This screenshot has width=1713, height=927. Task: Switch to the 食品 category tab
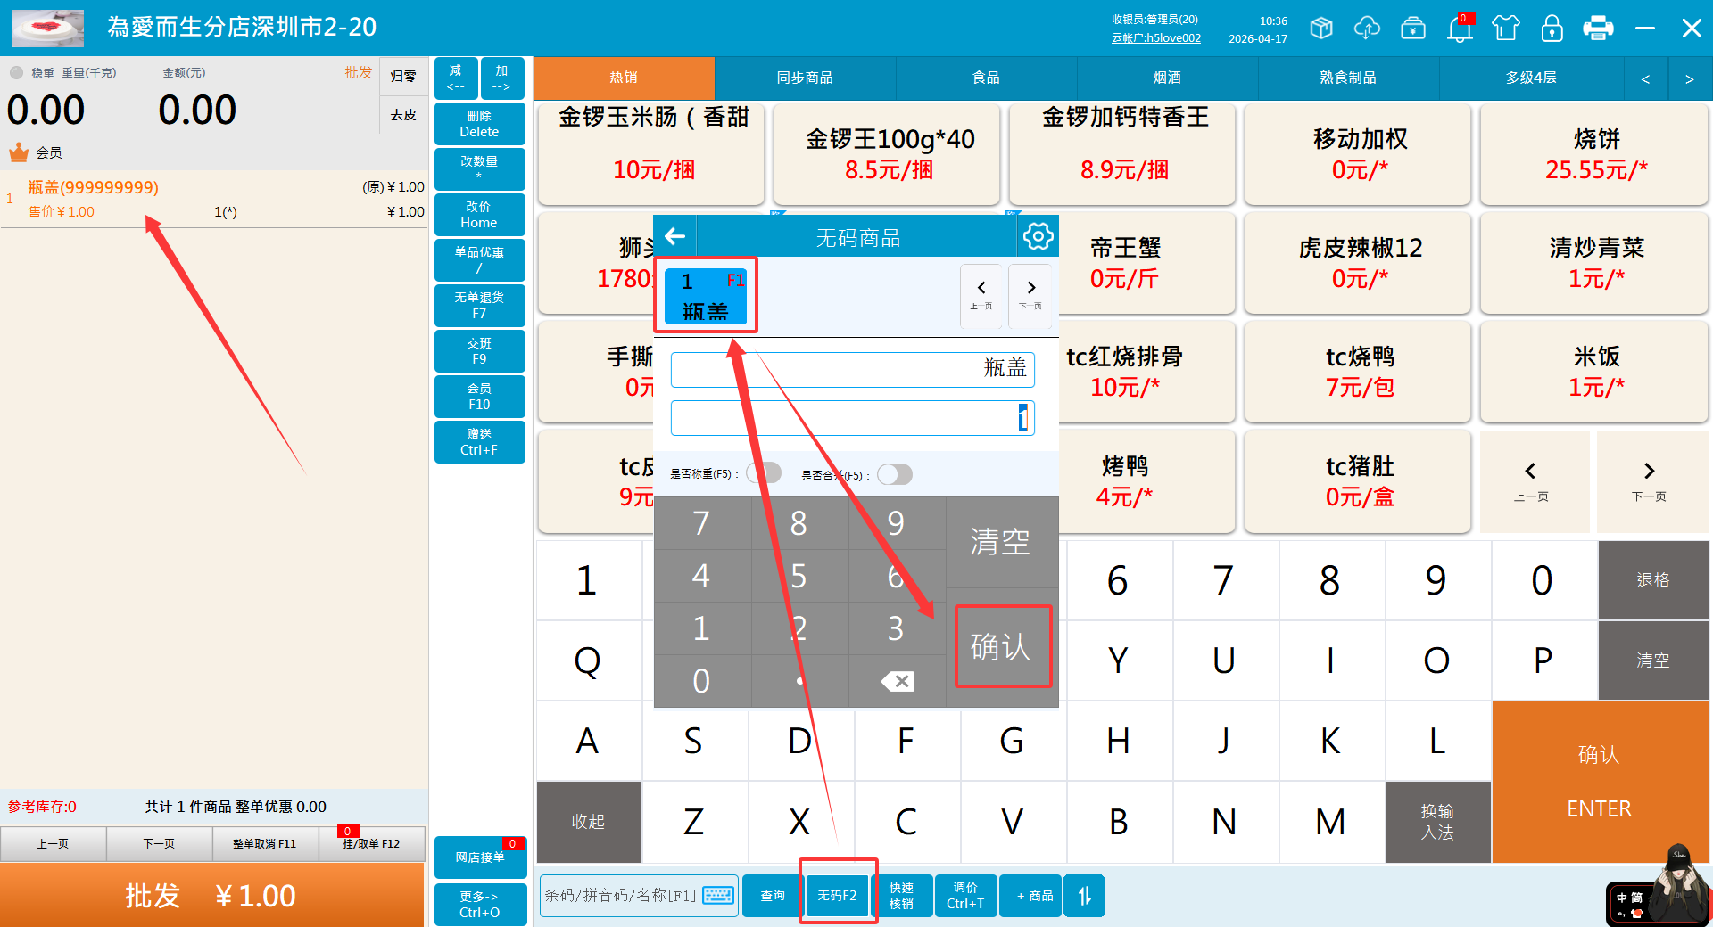pos(985,78)
